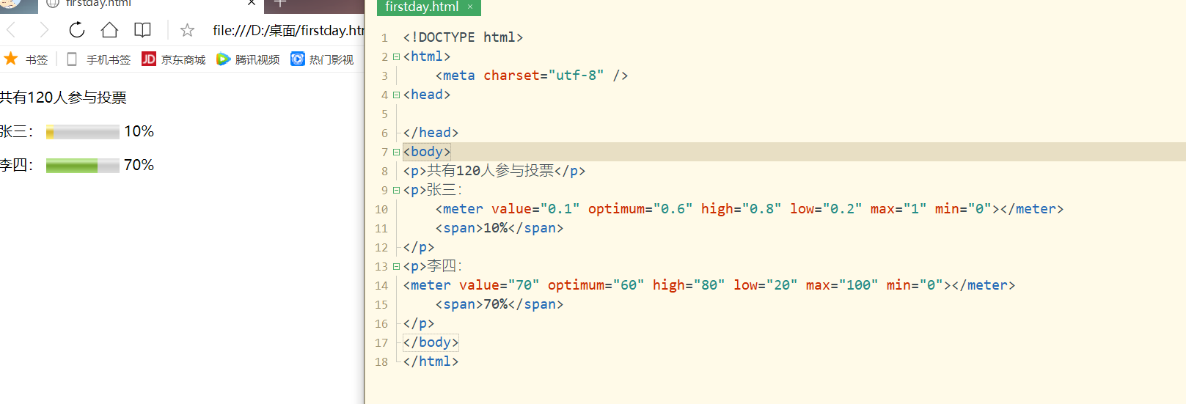The height and width of the screenshot is (404, 1186).
Task: Click line number 18 in gutter
Action: [381, 361]
